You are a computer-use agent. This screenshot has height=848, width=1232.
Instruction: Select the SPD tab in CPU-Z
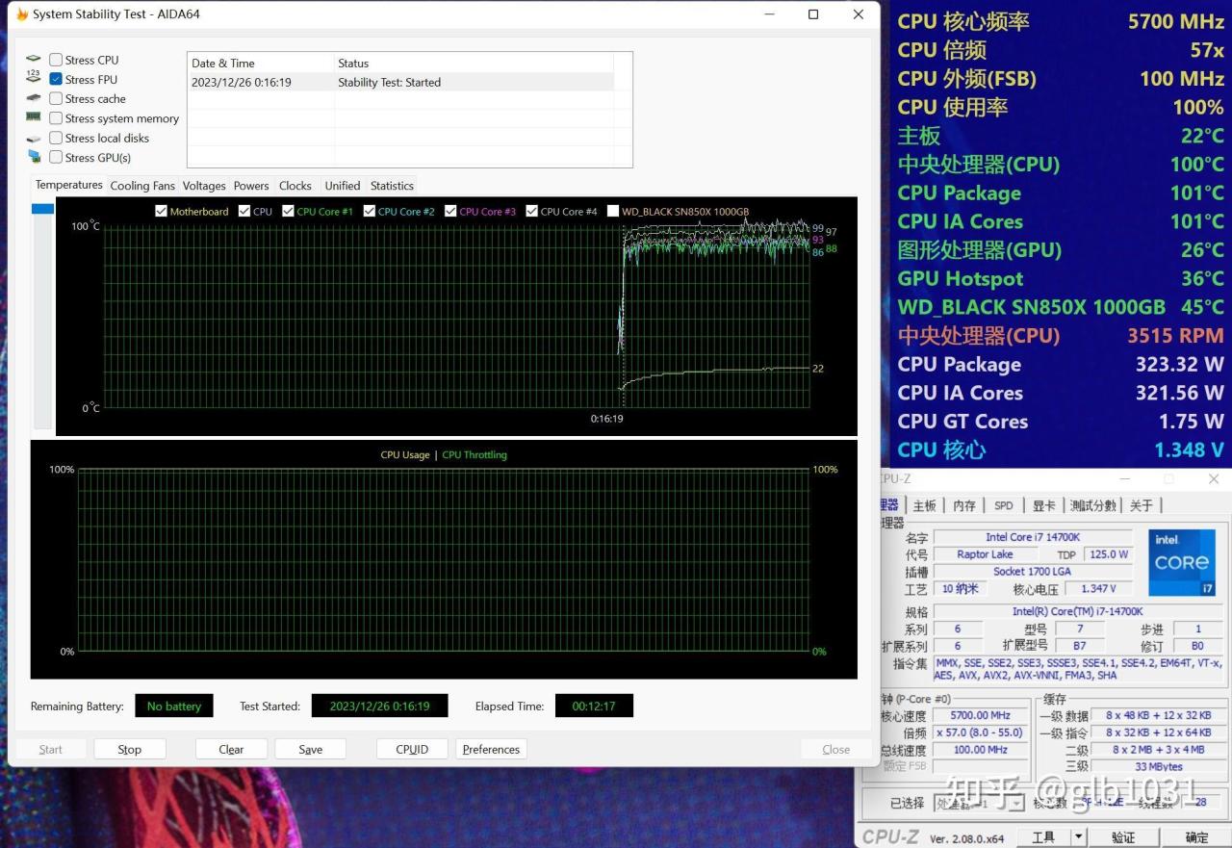(x=1004, y=505)
